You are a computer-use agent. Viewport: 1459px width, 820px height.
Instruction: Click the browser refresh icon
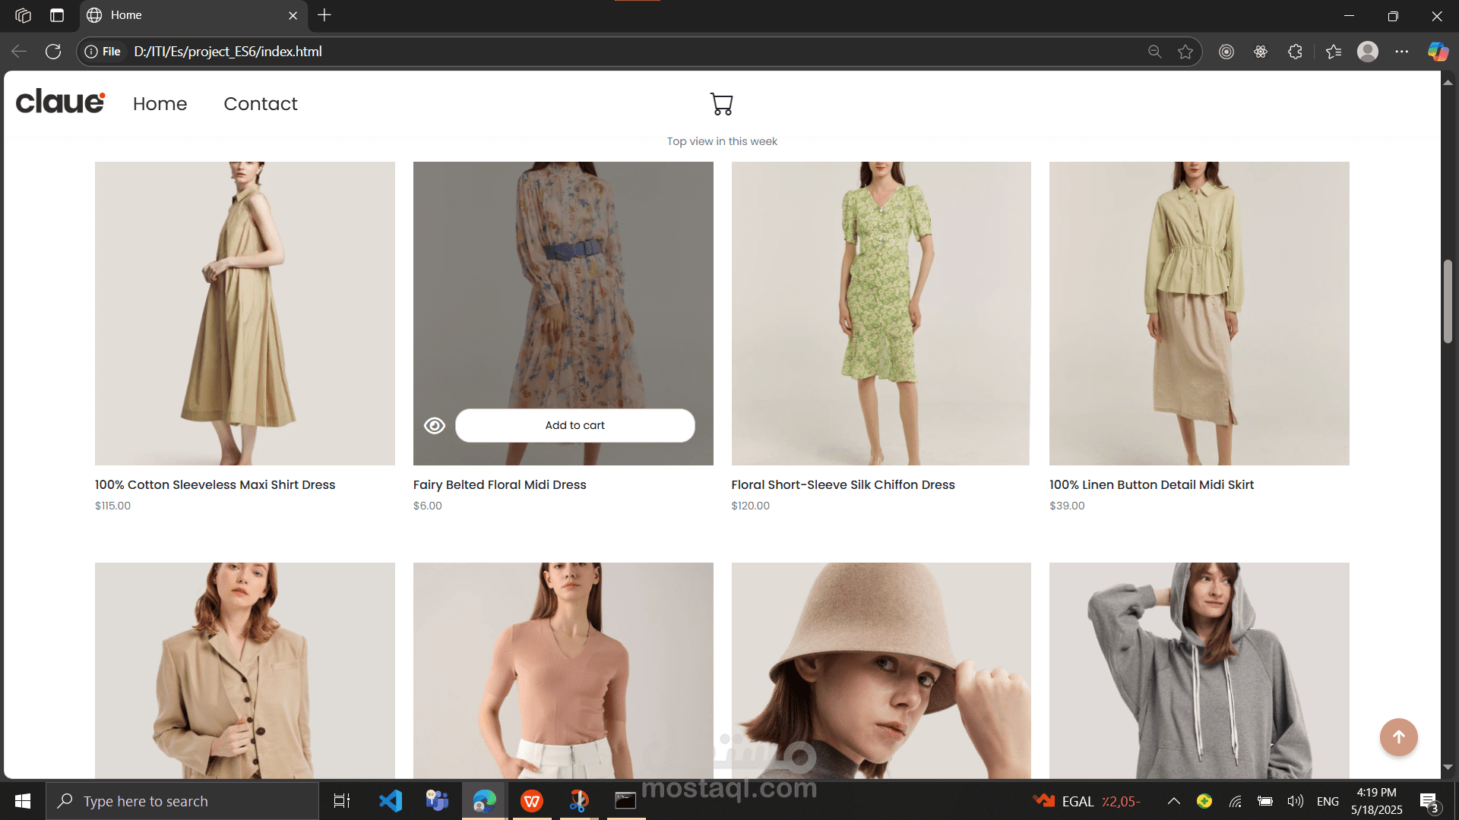tap(53, 52)
